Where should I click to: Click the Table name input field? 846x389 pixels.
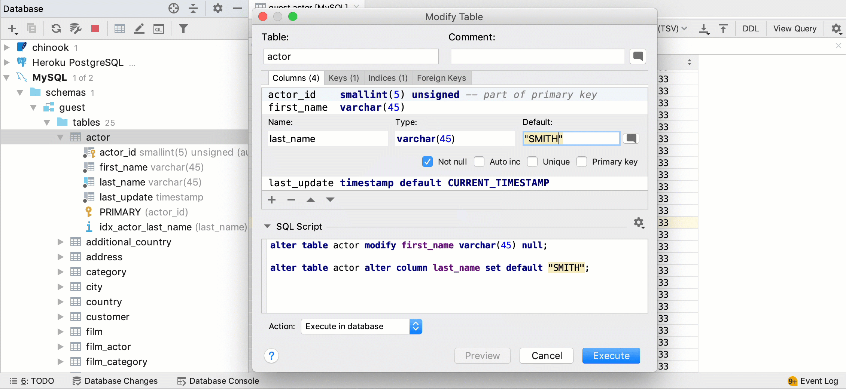(350, 56)
